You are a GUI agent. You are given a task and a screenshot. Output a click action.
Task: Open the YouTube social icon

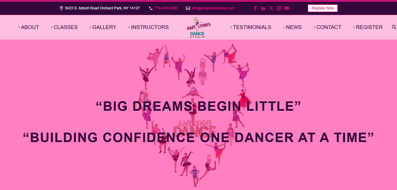point(287,8)
